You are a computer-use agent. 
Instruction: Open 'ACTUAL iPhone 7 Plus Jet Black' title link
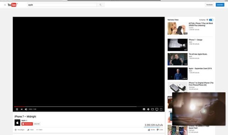(201, 24)
